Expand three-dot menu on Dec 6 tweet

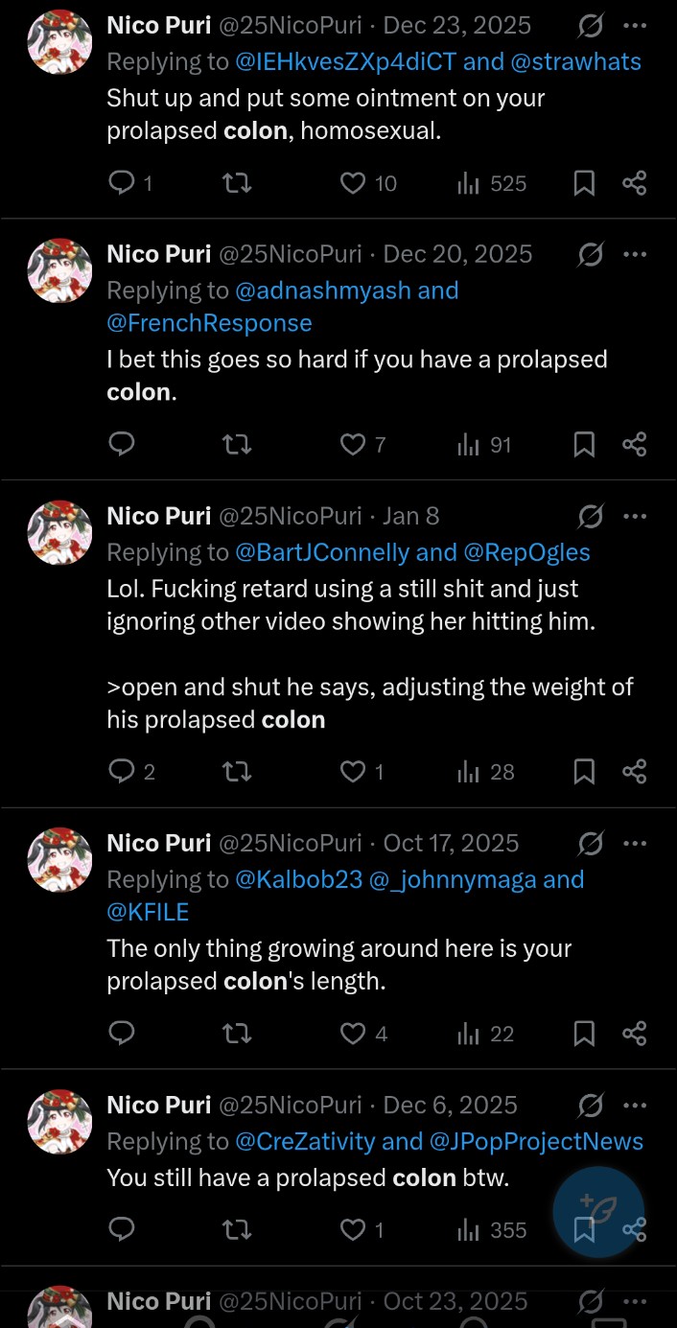(x=635, y=1106)
